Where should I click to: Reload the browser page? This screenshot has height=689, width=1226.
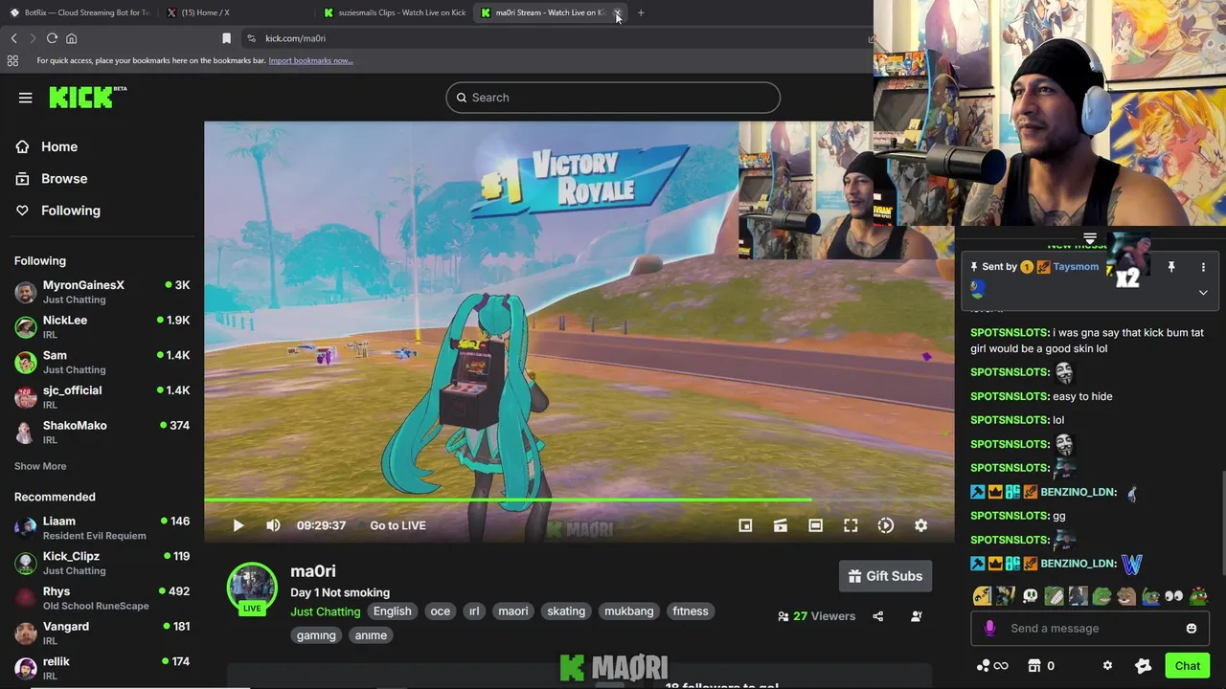tap(52, 38)
